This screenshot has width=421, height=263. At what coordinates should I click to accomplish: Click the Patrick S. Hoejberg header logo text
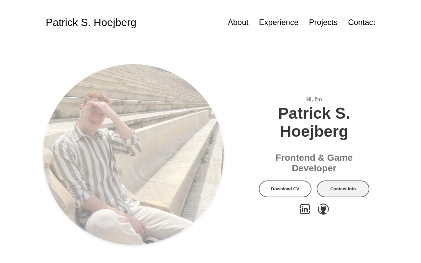click(91, 22)
